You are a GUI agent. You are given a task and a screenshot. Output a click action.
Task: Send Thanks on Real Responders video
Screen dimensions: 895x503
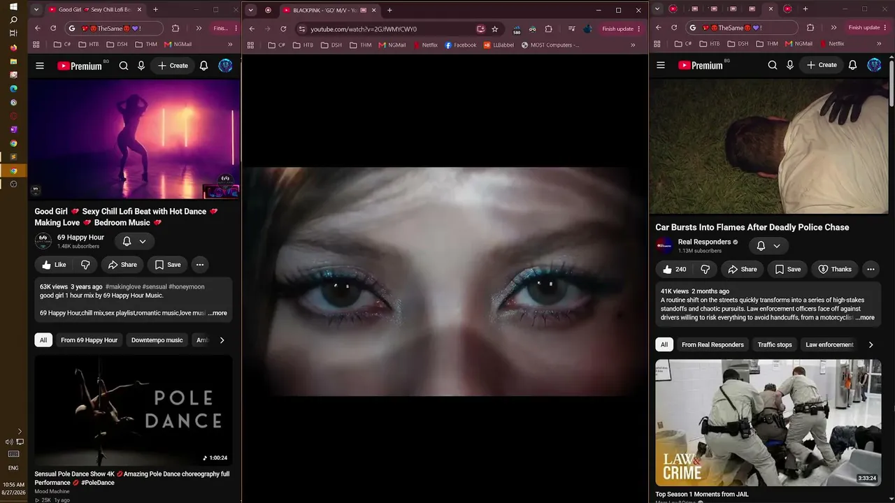pyautogui.click(x=835, y=269)
